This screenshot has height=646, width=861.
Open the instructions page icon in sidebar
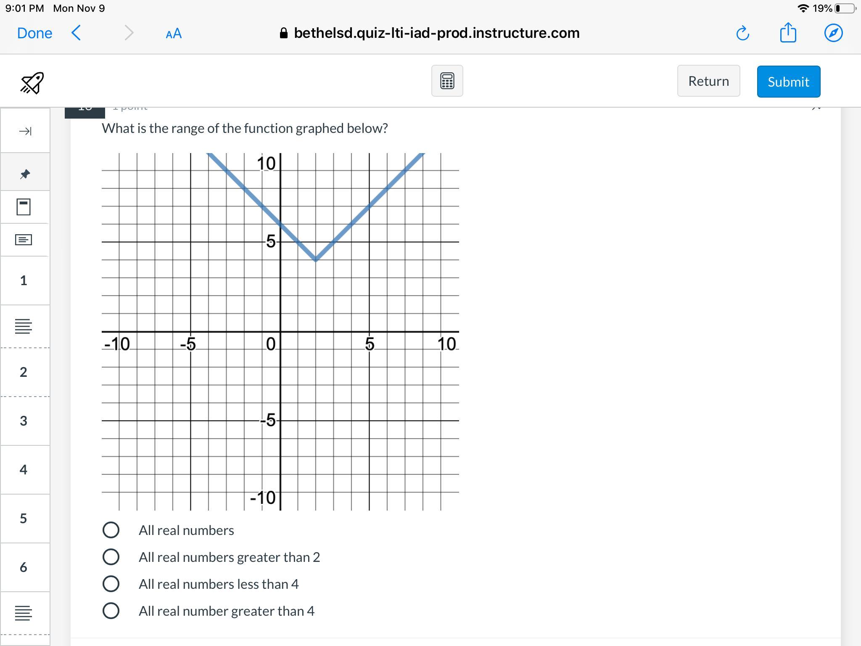(24, 240)
